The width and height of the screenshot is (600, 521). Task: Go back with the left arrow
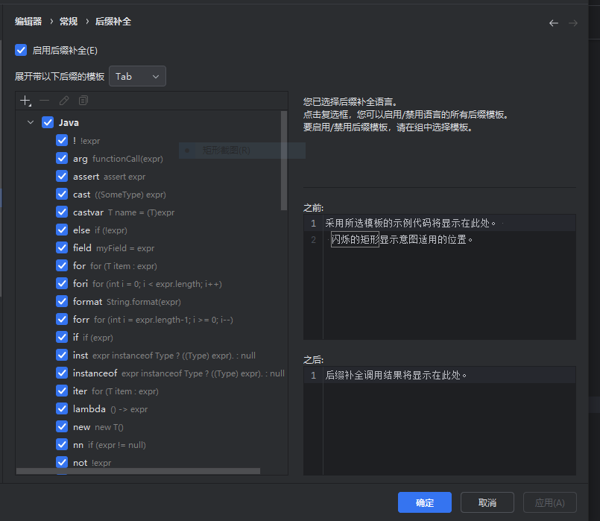[x=553, y=23]
